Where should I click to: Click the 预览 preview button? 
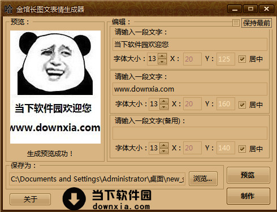(x=248, y=175)
